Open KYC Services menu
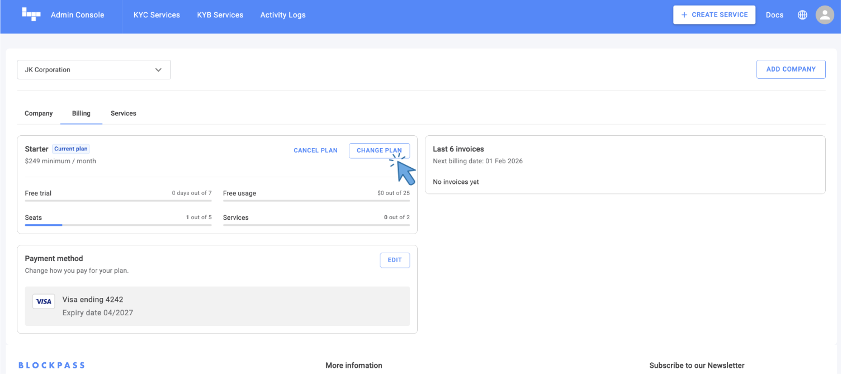The width and height of the screenshot is (842, 379). 157,15
